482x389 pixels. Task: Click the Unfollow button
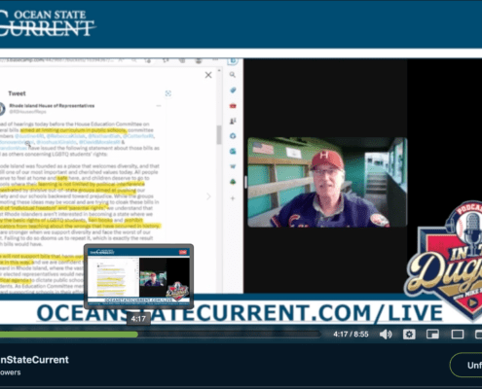tap(466, 365)
